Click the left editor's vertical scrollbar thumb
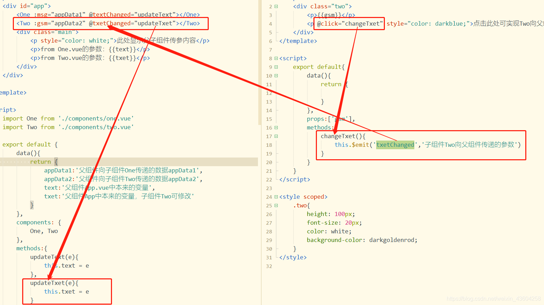Viewport: 544px width, 305px height. pos(260,62)
